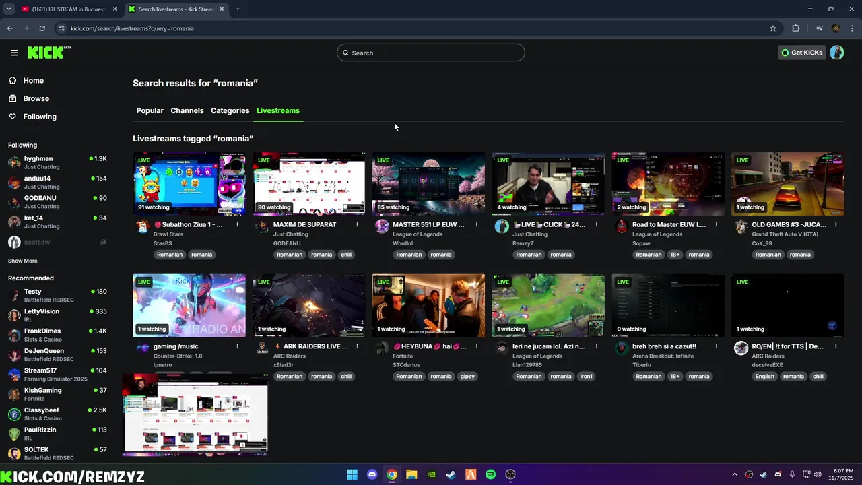Open anduu14 in Following list
This screenshot has width=862, height=485.
tap(57, 182)
